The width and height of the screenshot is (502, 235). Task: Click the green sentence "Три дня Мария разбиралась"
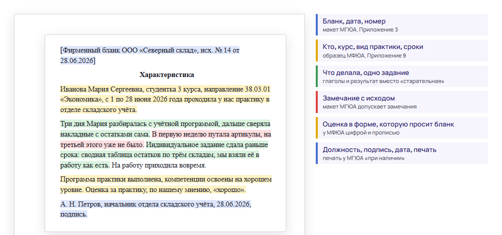click(165, 129)
